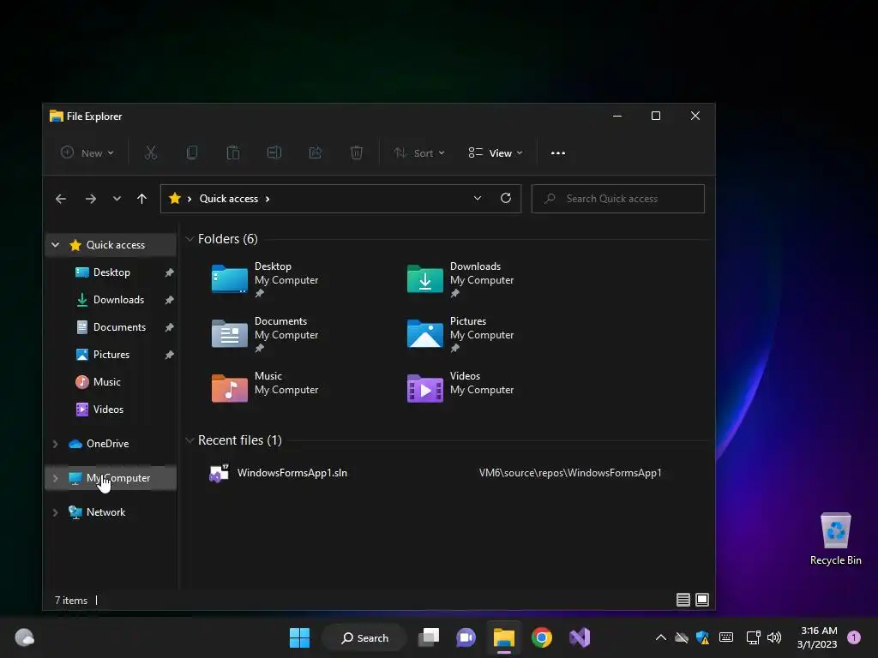Open the Windows Start button
Screen dimensions: 878x658
point(299,637)
